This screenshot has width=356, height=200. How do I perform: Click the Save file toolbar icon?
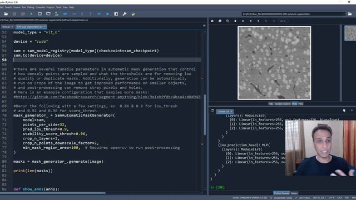[x=14, y=14]
